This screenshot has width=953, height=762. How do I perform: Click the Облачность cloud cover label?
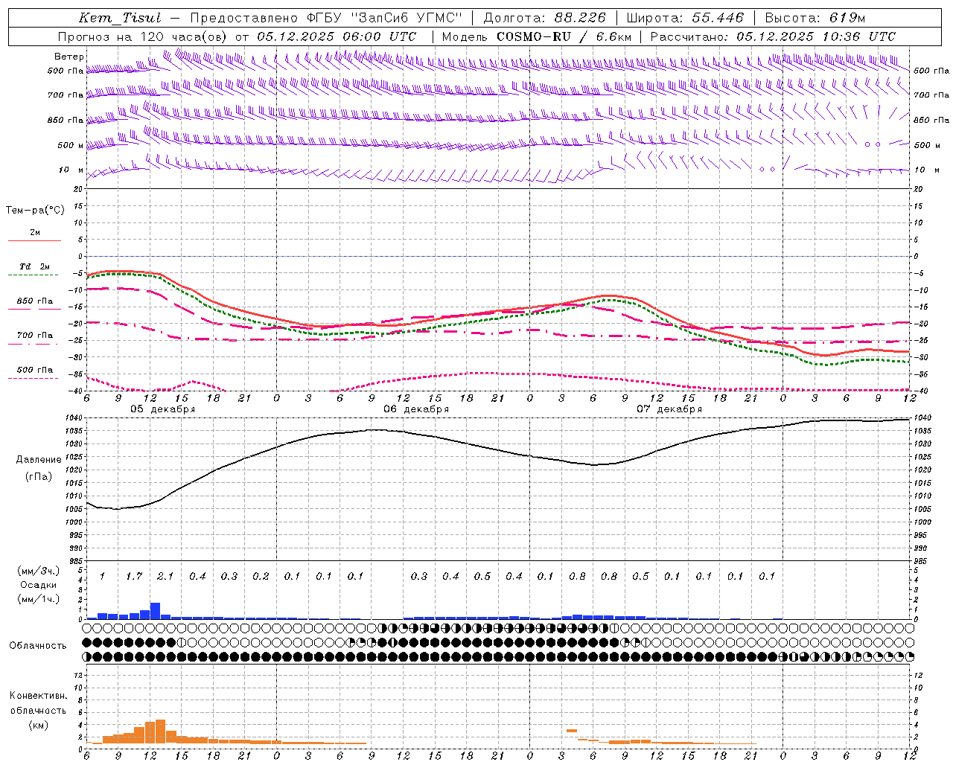pos(37,646)
